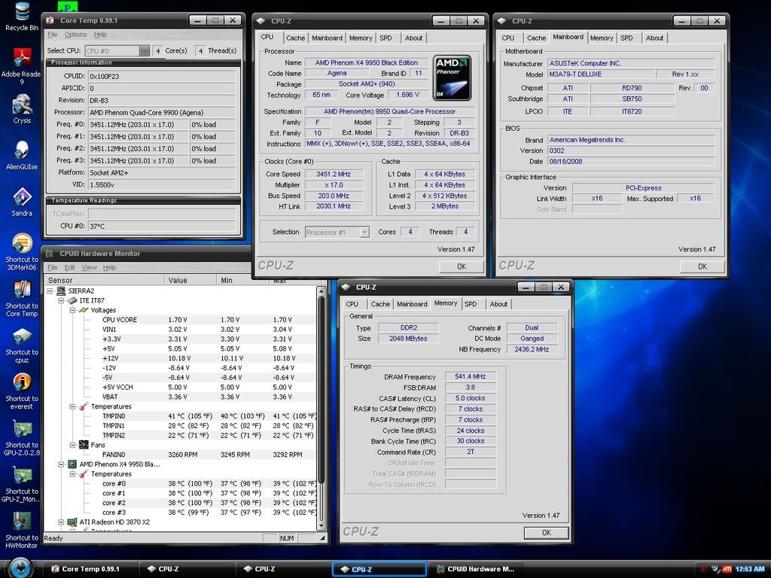Open the Crysis desktop shortcut

[x=22, y=106]
